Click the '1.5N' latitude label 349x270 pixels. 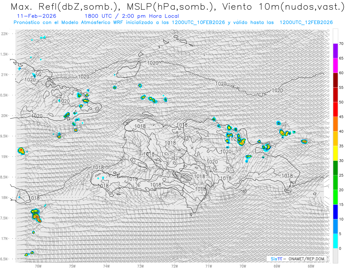coord(4,54)
